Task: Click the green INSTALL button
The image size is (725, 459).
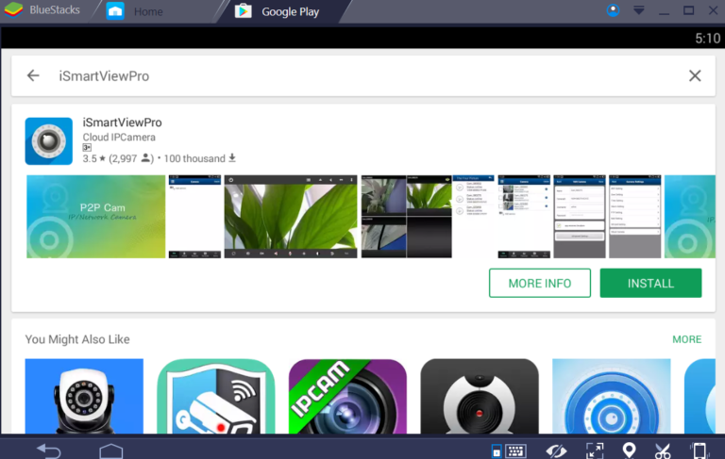Action: (x=650, y=283)
